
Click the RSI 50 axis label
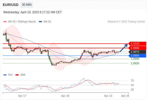(132, 85)
